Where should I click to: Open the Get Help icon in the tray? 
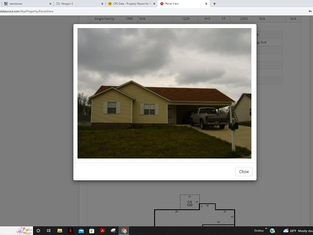273,231
